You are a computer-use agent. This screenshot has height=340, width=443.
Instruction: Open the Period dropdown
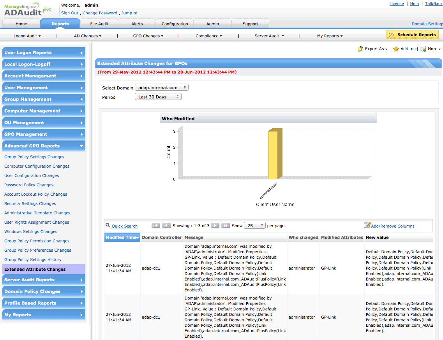tap(158, 97)
